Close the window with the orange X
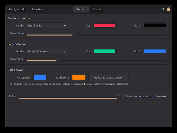Viewport: 177px width, 133px height. pyautogui.click(x=168, y=9)
